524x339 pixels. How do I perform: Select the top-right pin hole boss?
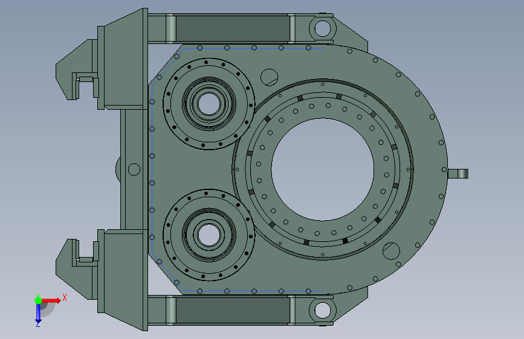point(323,28)
